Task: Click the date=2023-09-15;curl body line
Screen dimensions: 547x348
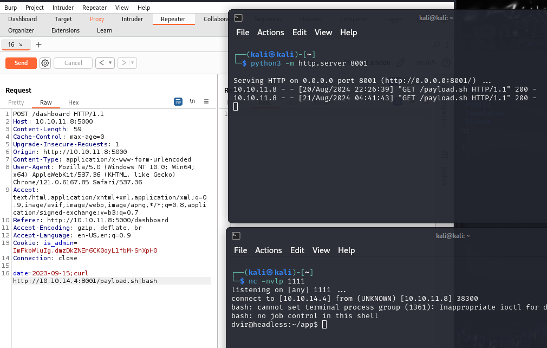Action: 50,273
